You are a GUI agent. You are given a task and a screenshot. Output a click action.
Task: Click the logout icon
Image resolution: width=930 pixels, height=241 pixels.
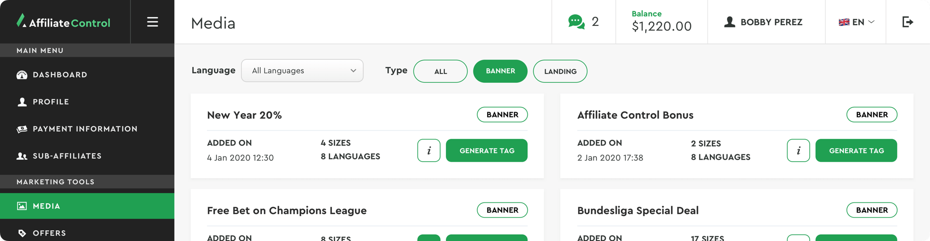point(907,22)
